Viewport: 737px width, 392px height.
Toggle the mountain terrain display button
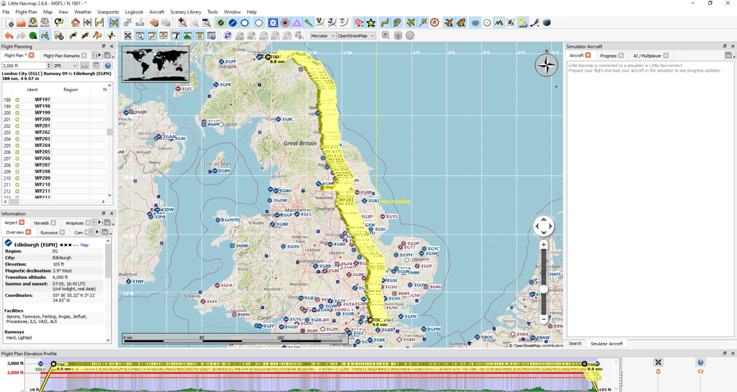coord(499,23)
